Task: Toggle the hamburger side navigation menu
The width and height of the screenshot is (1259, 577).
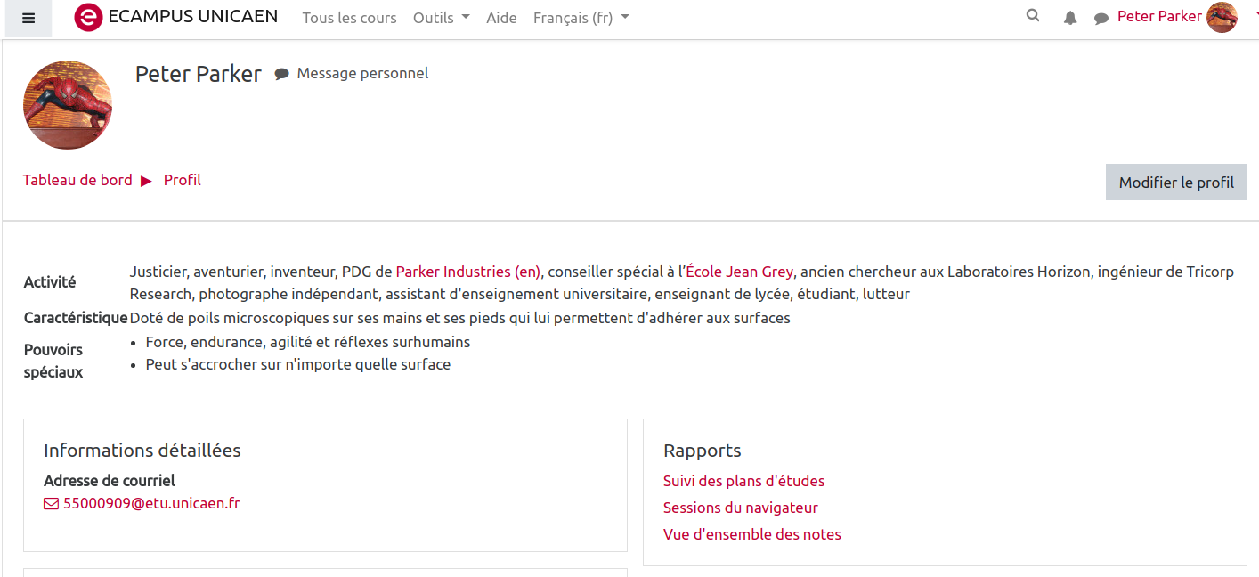Action: (28, 19)
